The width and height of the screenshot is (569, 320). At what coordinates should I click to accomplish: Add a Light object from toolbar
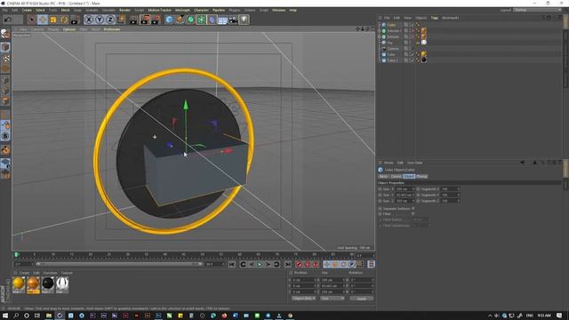[x=244, y=20]
